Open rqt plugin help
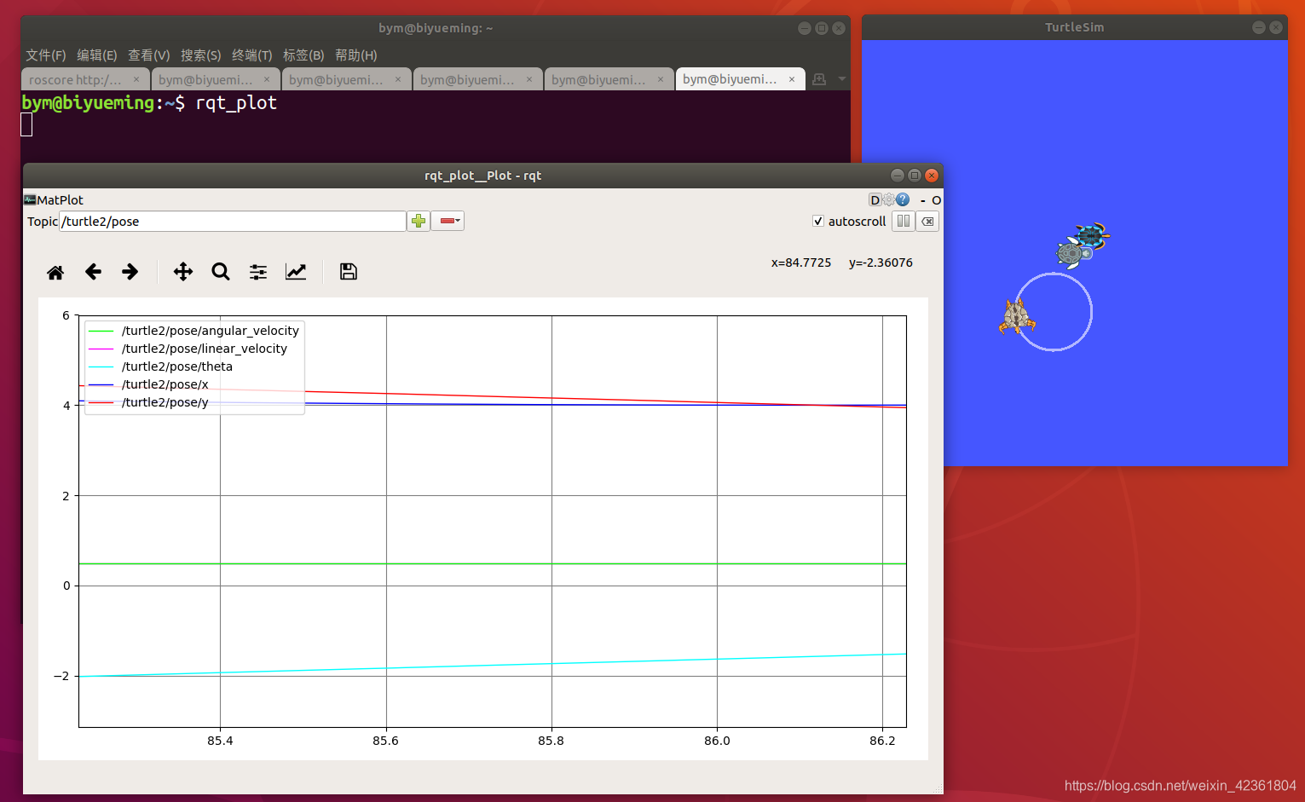Image resolution: width=1305 pixels, height=802 pixels. [x=903, y=199]
